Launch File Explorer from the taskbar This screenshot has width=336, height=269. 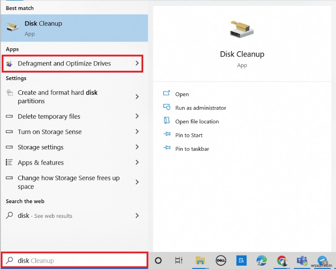tap(200, 261)
